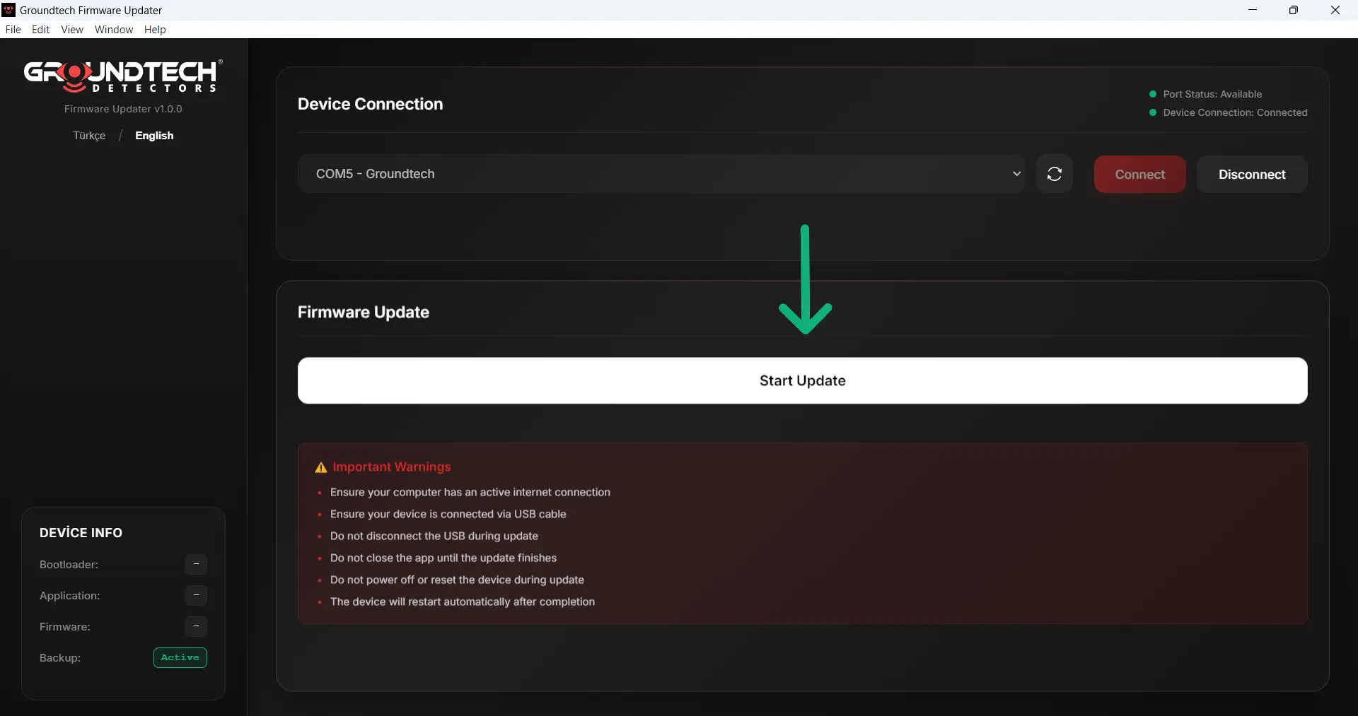Click the green Device Connection status dot
This screenshot has width=1358, height=716.
pos(1153,112)
